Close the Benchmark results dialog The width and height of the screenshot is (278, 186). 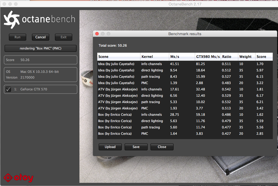coord(162,147)
